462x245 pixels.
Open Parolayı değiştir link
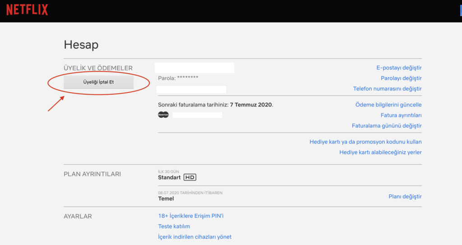[401, 78]
